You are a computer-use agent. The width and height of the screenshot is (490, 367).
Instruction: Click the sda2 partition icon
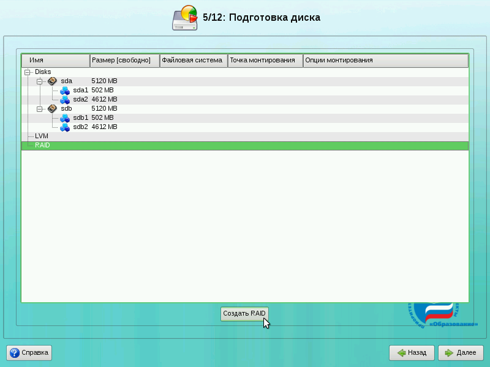pyautogui.click(x=65, y=99)
